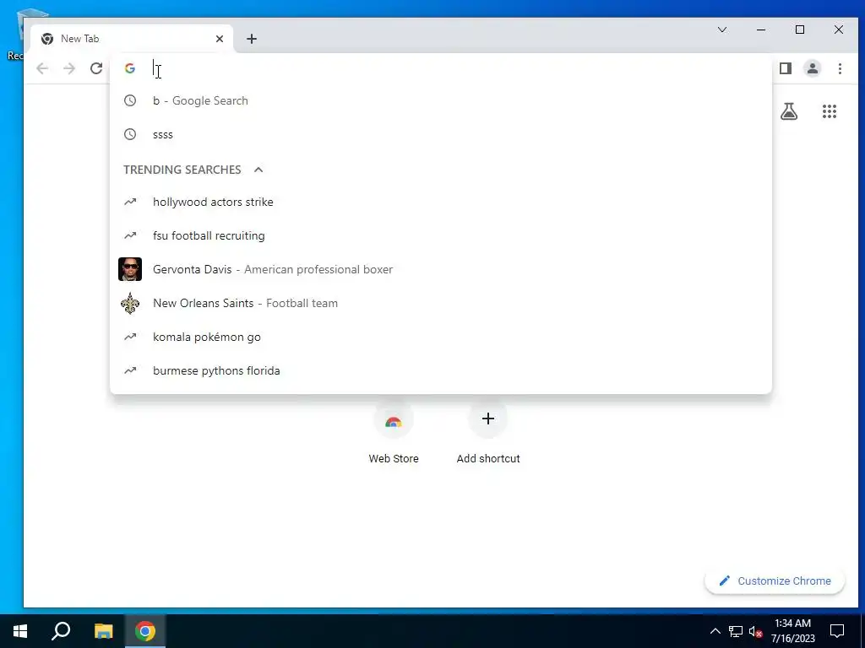Click the network status tray icon

(736, 631)
